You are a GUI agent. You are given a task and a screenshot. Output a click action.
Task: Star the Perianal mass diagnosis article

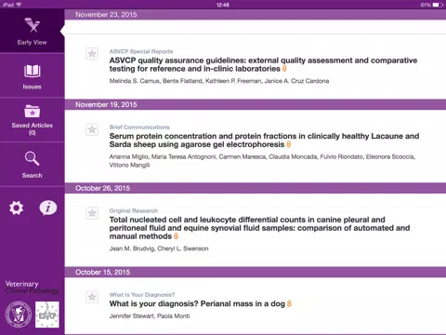92,297
